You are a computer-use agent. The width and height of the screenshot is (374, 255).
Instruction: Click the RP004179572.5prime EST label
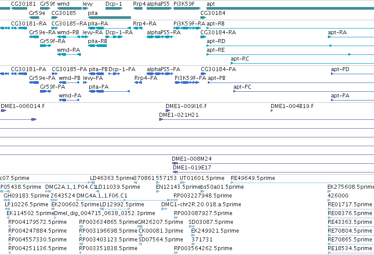click(37, 222)
